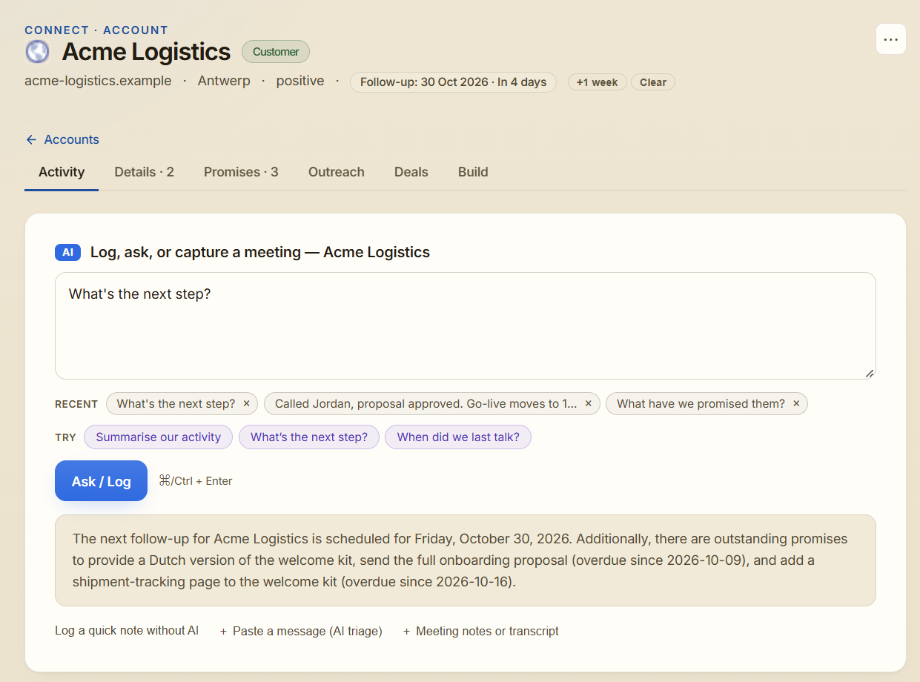Click the Ask / Log button
The width and height of the screenshot is (920, 682).
(101, 481)
